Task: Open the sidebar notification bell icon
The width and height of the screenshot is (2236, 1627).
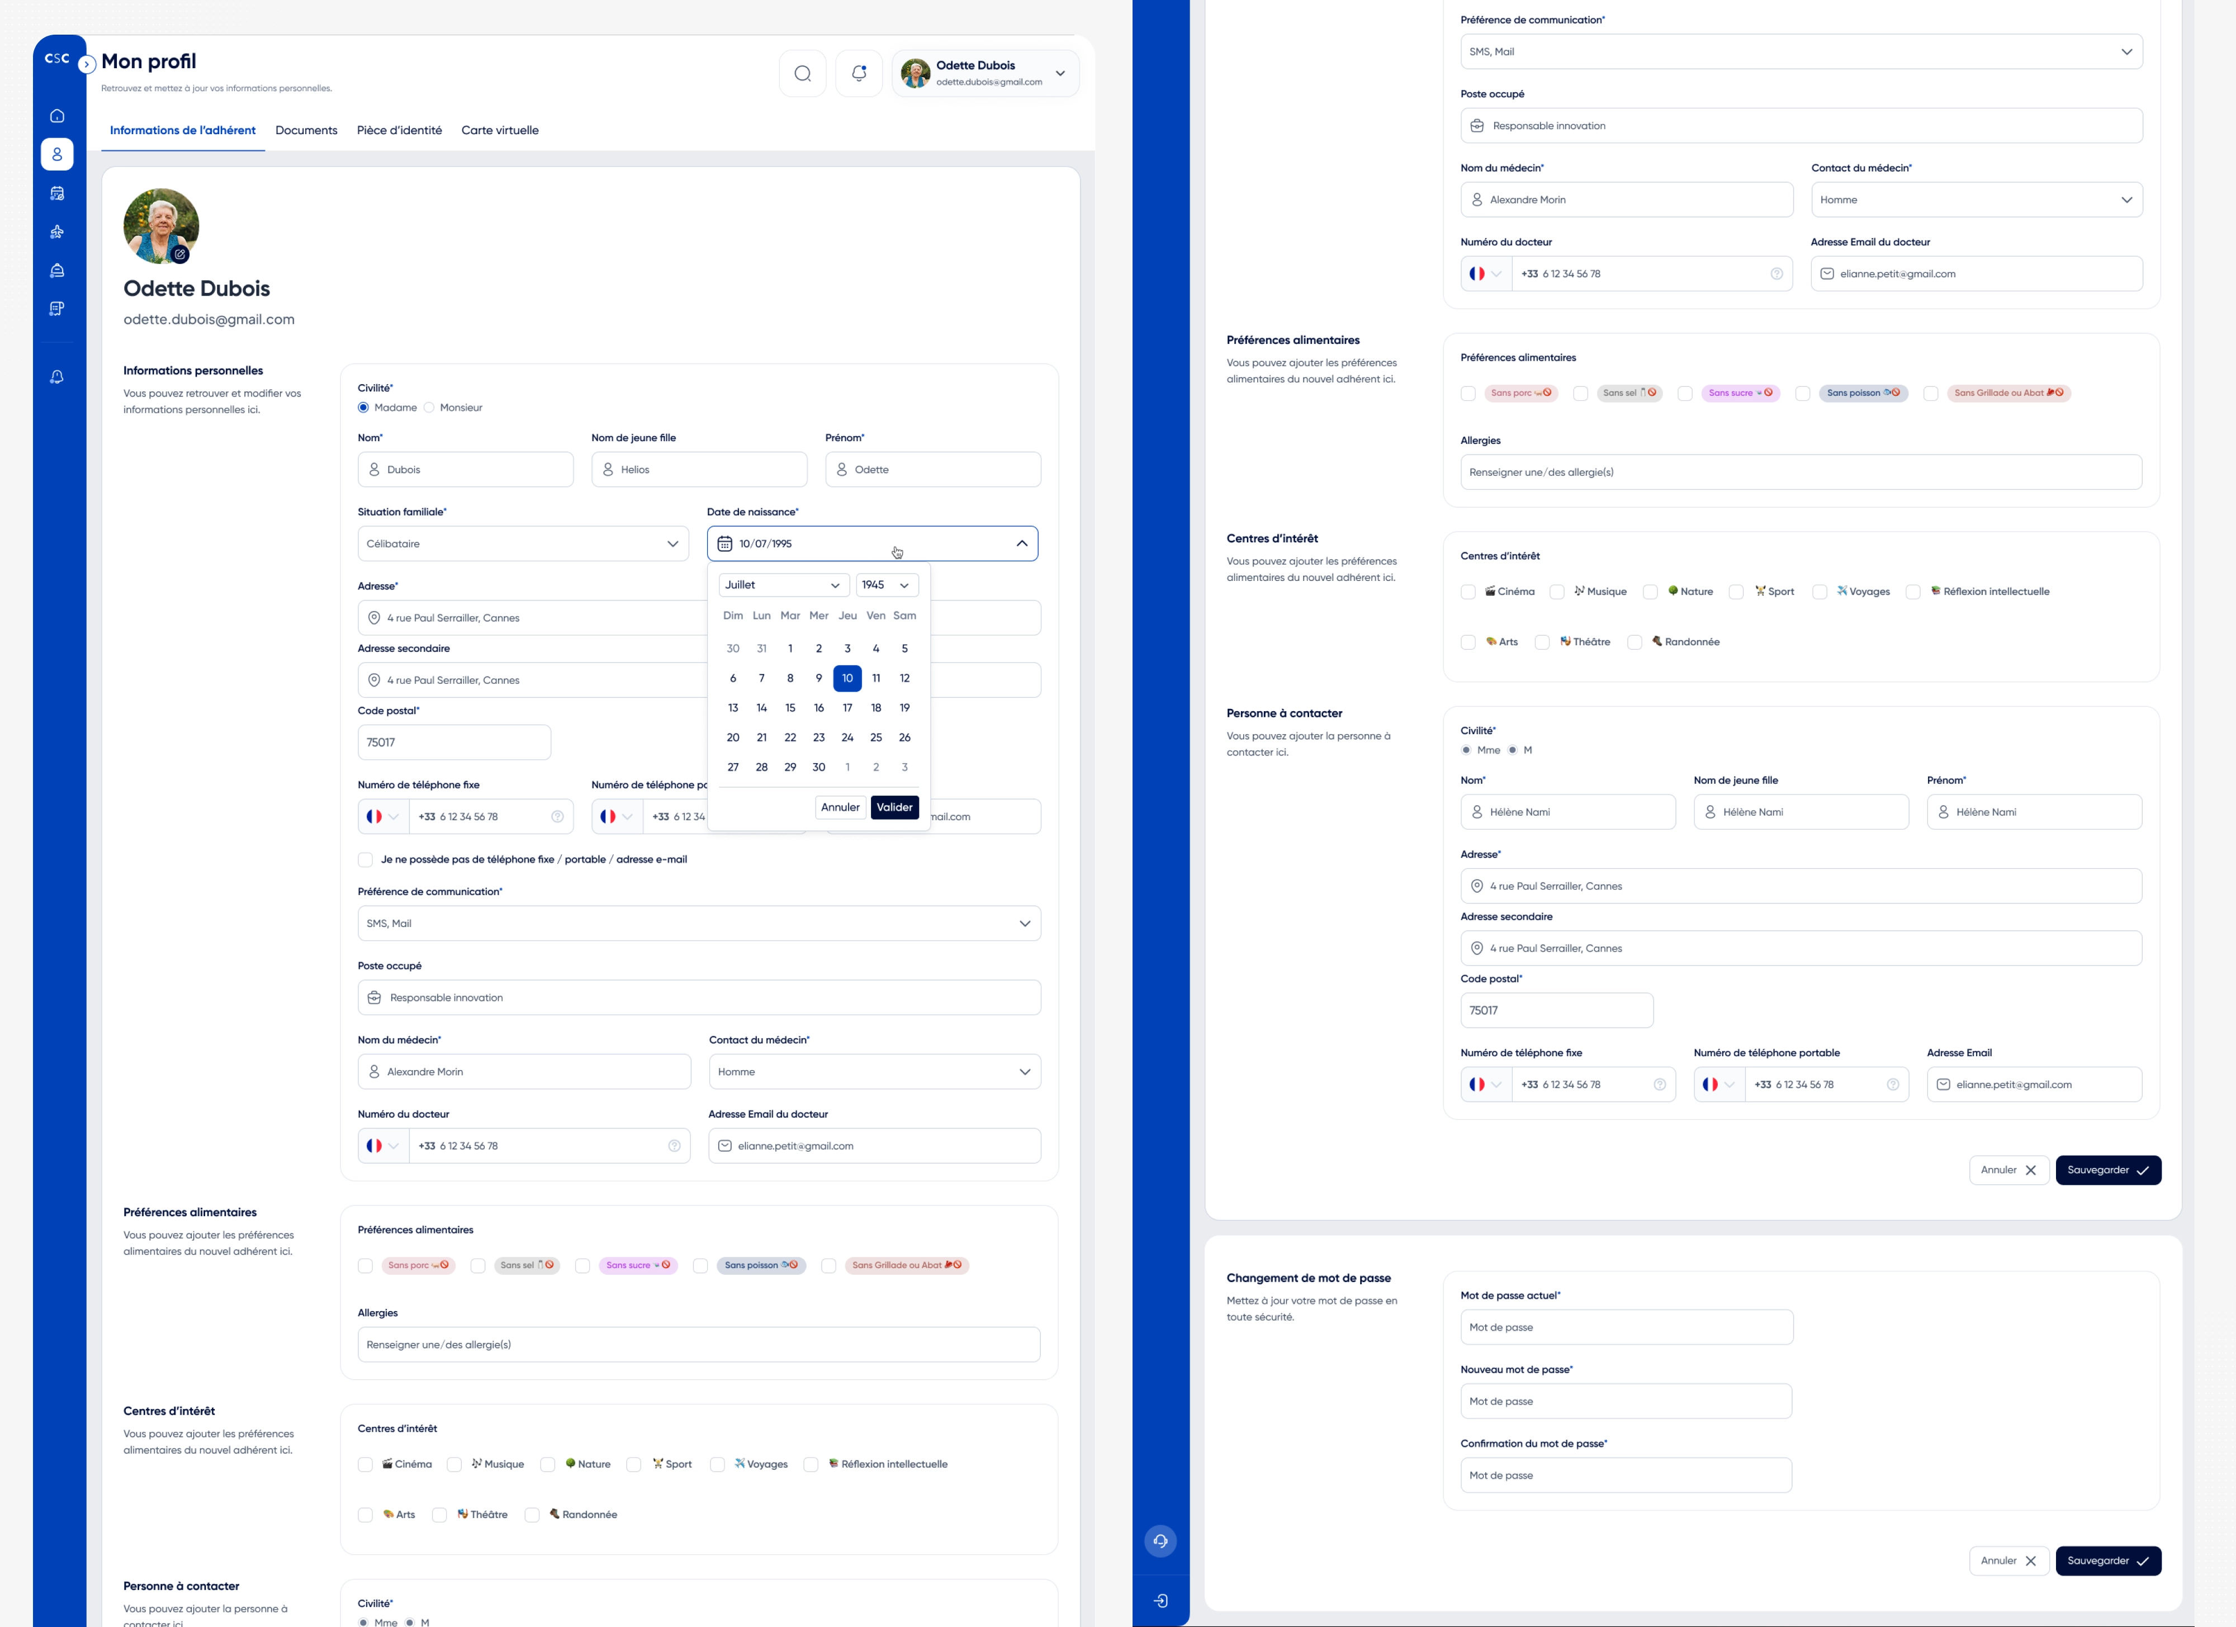Action: [x=57, y=377]
